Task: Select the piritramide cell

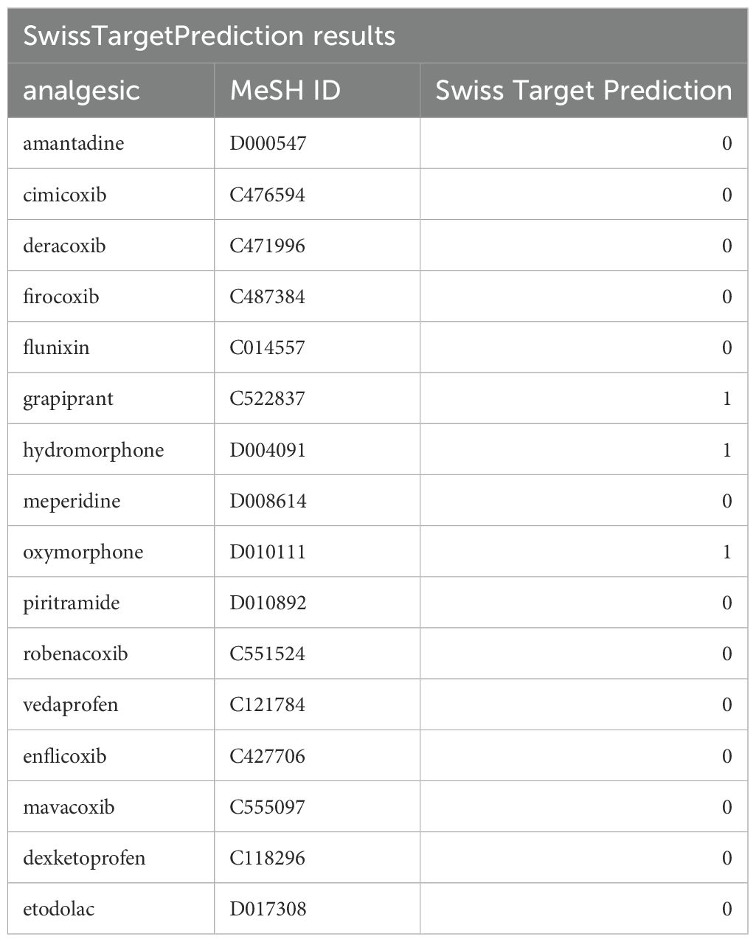Action: click(71, 603)
